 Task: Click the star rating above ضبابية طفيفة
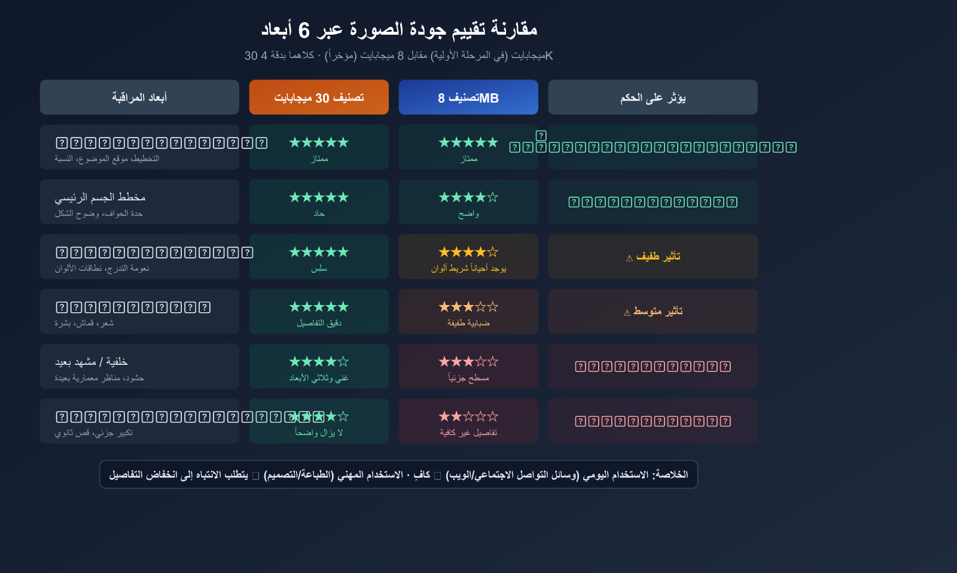468,307
